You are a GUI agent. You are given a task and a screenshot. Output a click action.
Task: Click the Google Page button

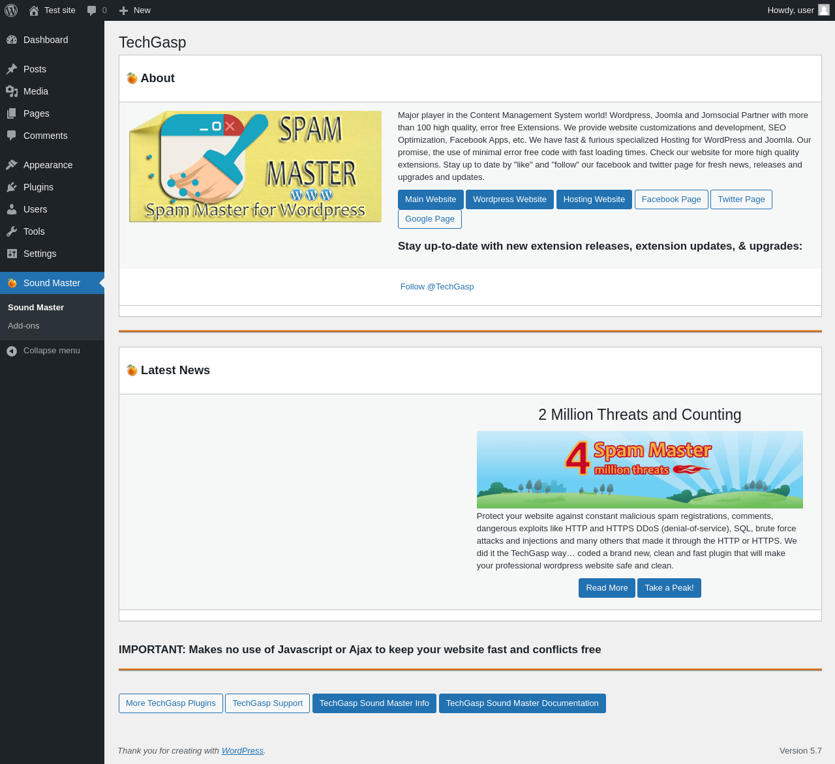click(x=430, y=219)
